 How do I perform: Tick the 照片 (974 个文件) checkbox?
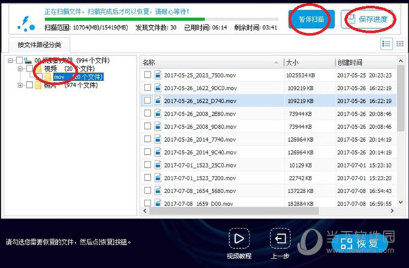click(29, 85)
